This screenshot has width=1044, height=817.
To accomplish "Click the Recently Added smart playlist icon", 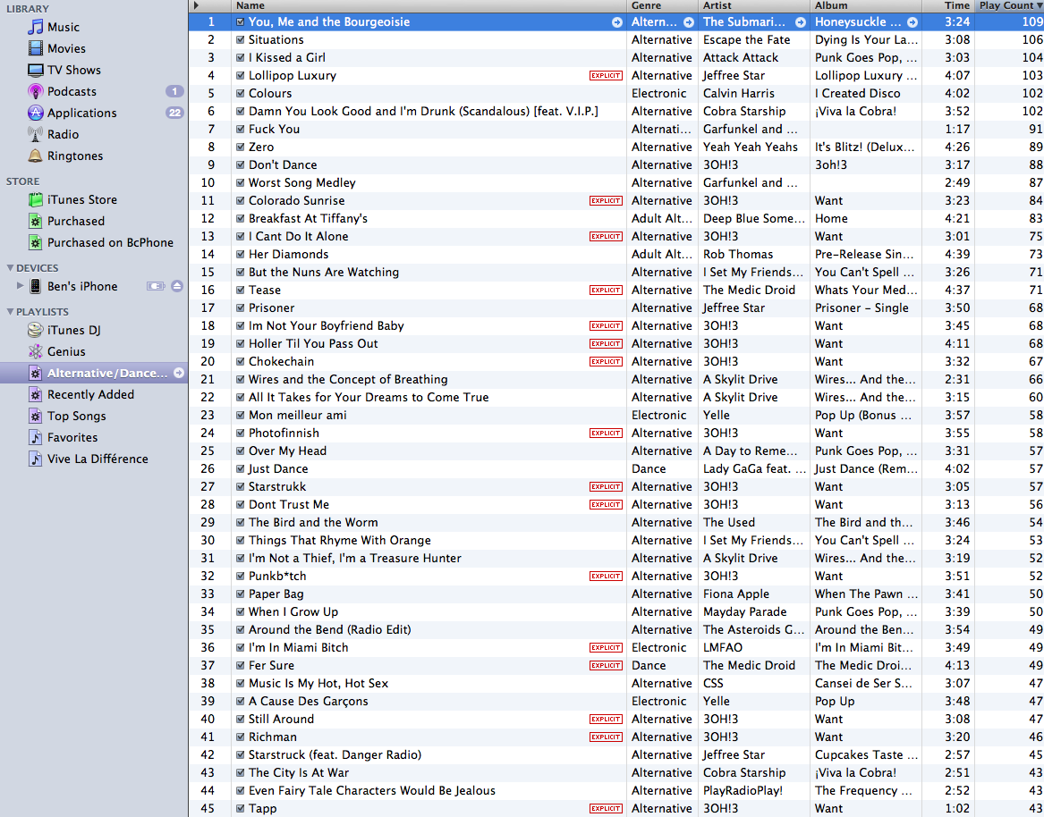I will coord(35,394).
